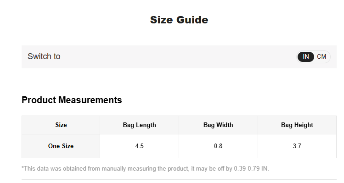Select the Bag Width column header
Screen dimensions: 344x183
(x=218, y=125)
